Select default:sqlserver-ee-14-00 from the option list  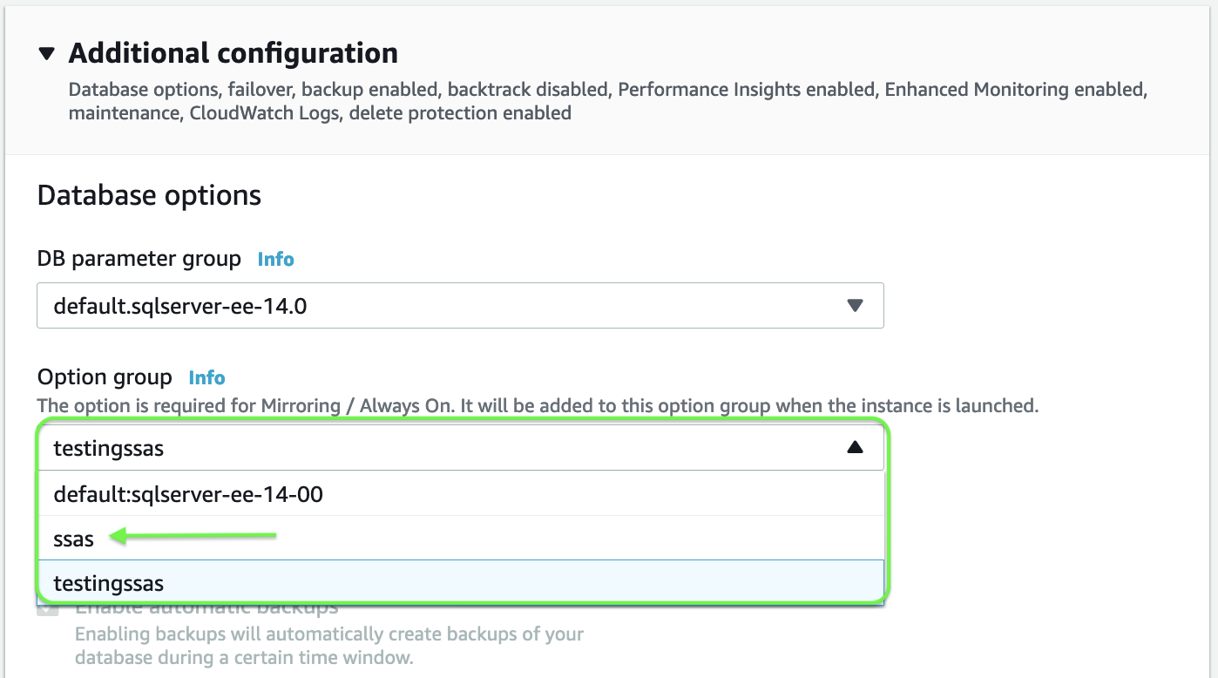pos(188,495)
